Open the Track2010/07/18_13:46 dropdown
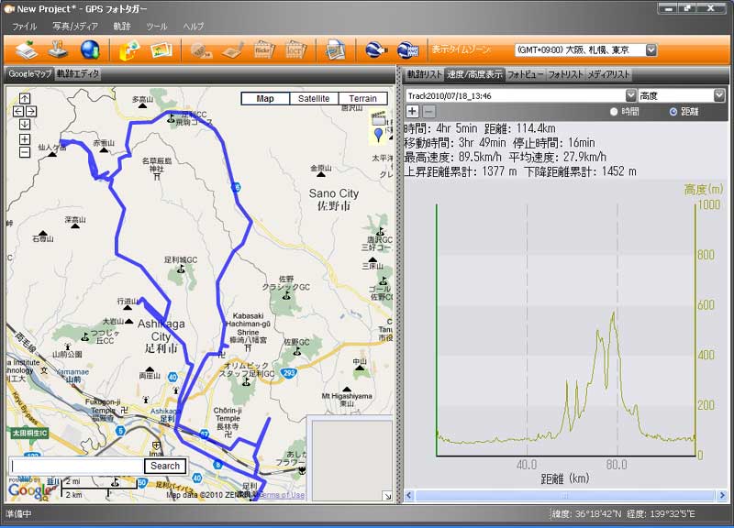 [630, 95]
